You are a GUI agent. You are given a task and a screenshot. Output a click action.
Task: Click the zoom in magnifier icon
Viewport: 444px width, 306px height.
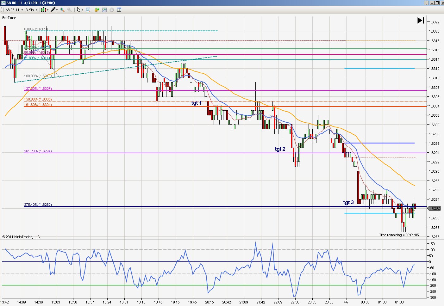tap(62, 10)
